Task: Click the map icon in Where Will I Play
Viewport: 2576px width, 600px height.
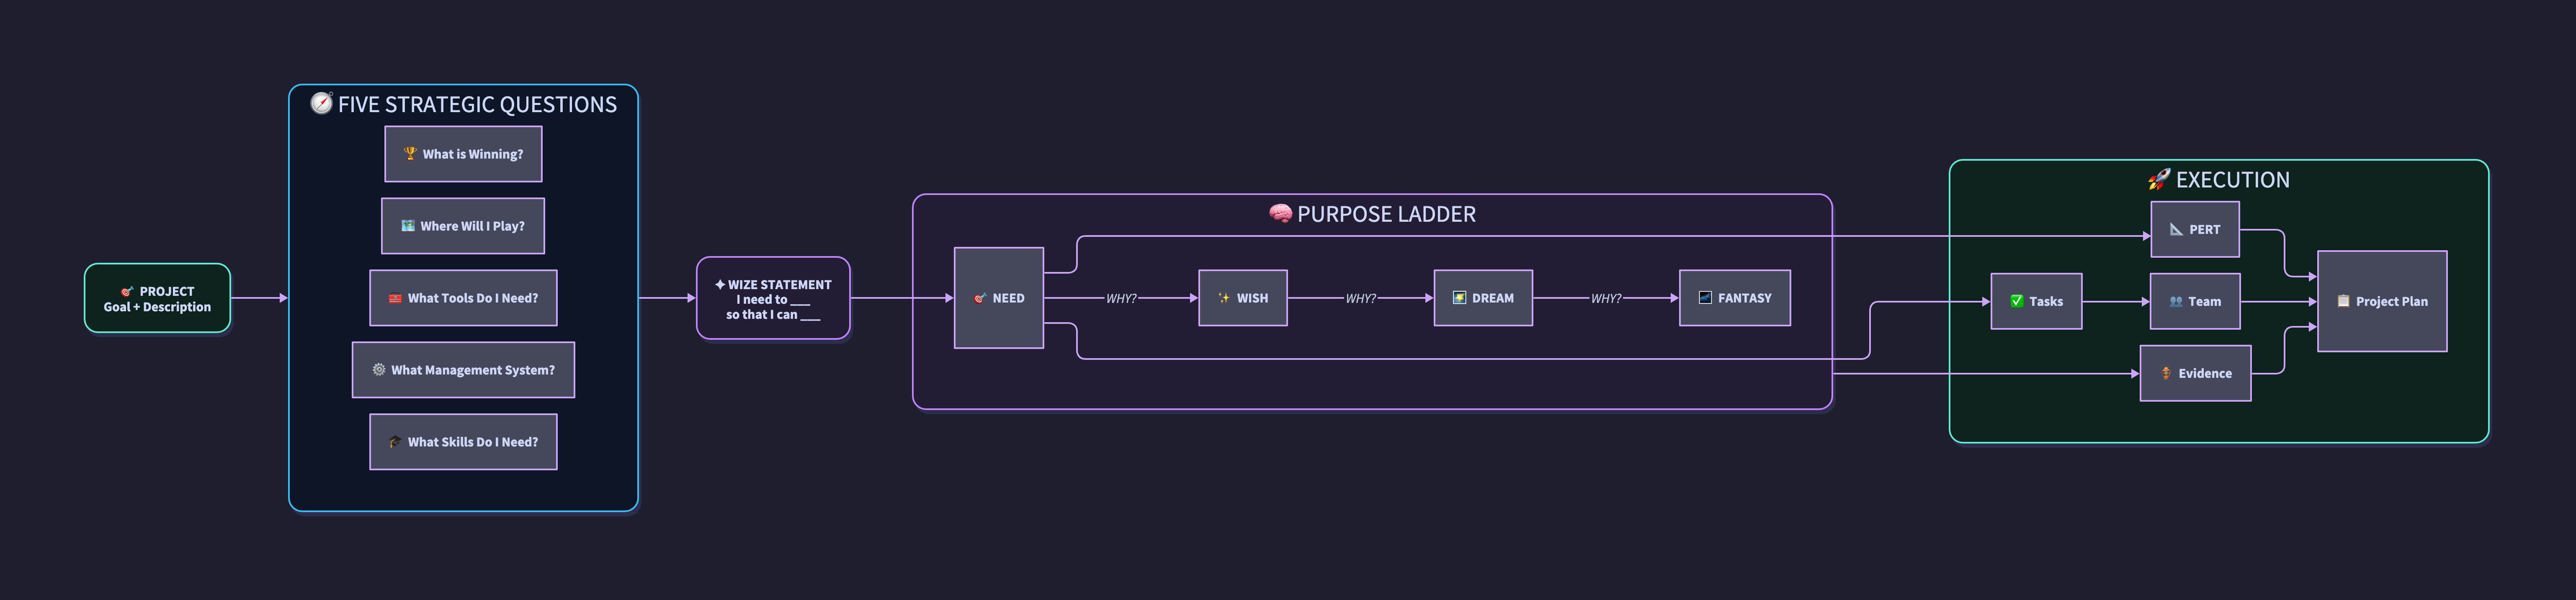Action: click(x=408, y=226)
